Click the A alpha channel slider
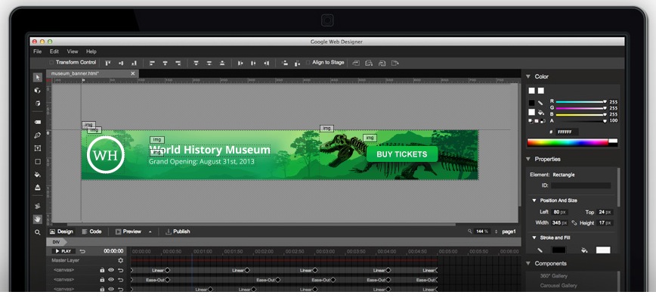This screenshot has height=298, width=656. (580, 121)
